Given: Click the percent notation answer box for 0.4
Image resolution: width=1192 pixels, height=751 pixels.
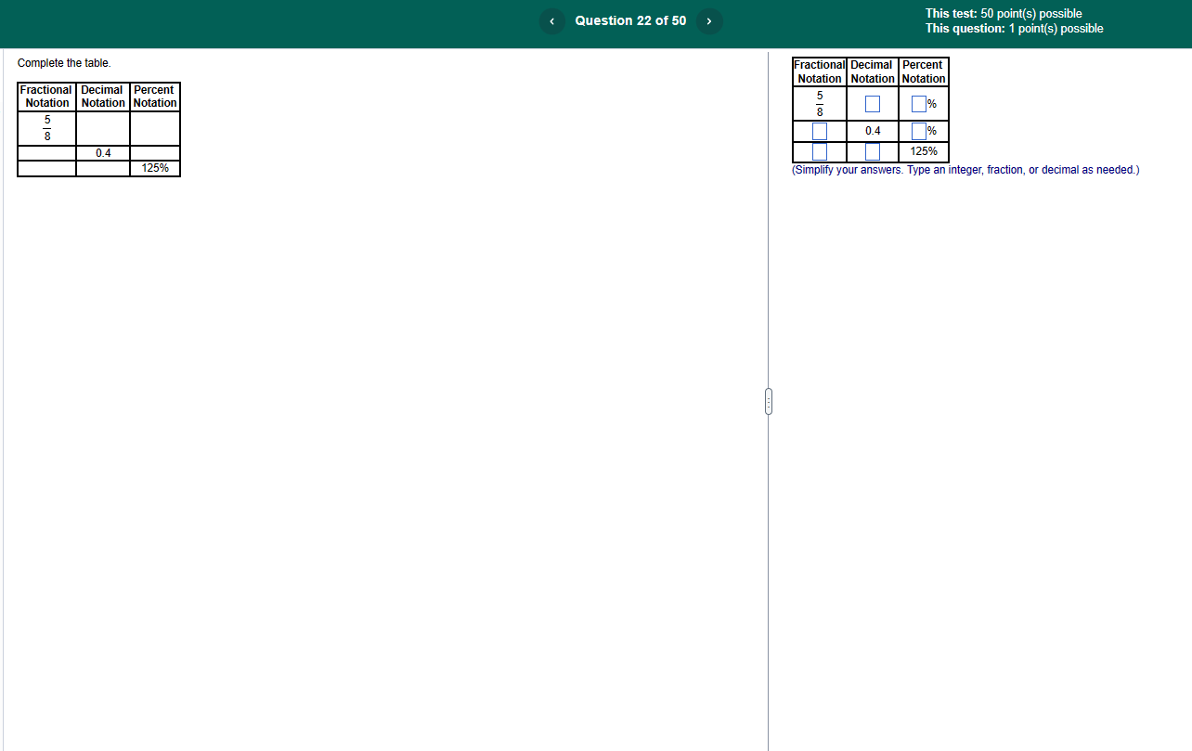Looking at the screenshot, I should (x=918, y=131).
